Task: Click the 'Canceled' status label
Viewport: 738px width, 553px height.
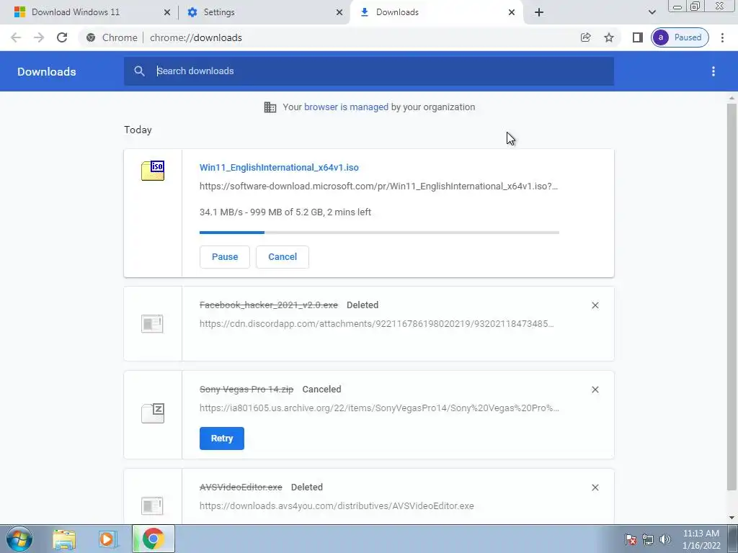Action: click(321, 390)
